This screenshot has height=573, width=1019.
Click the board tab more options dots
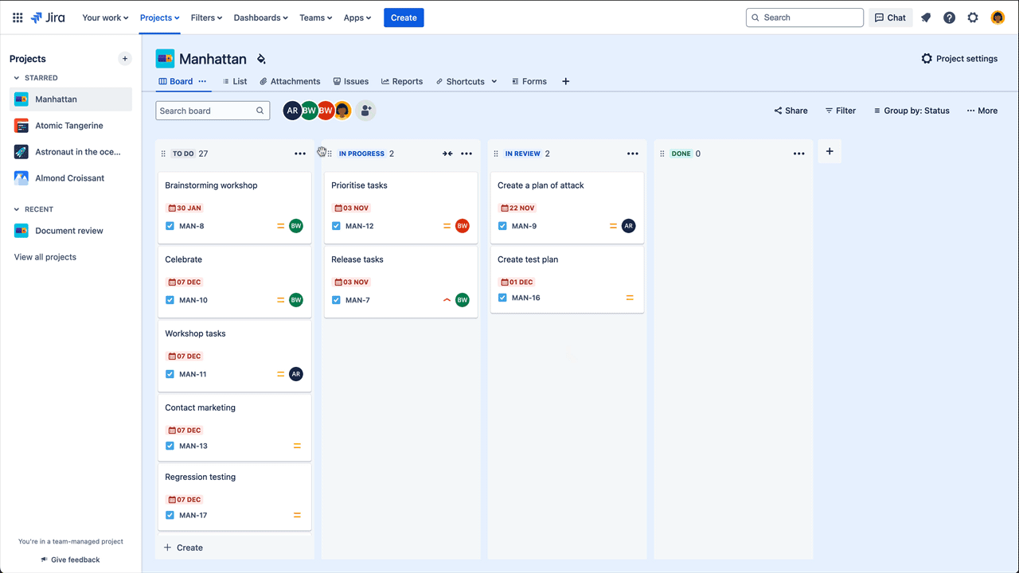click(202, 81)
